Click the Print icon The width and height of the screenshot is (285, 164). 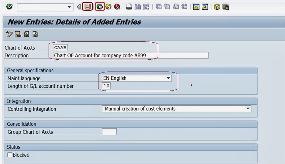pyautogui.click(x=129, y=7)
